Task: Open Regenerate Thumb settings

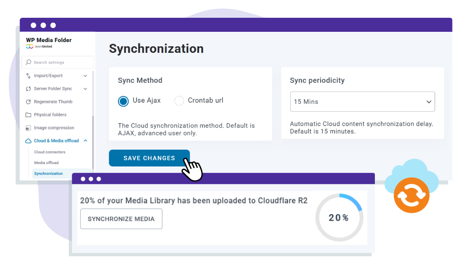Action: tap(29, 101)
